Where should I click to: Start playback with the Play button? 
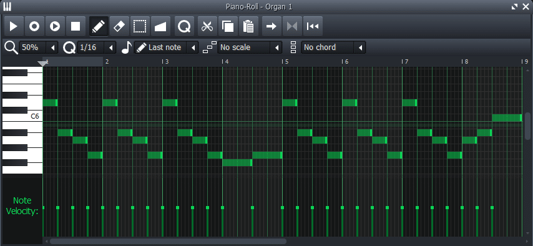14,26
